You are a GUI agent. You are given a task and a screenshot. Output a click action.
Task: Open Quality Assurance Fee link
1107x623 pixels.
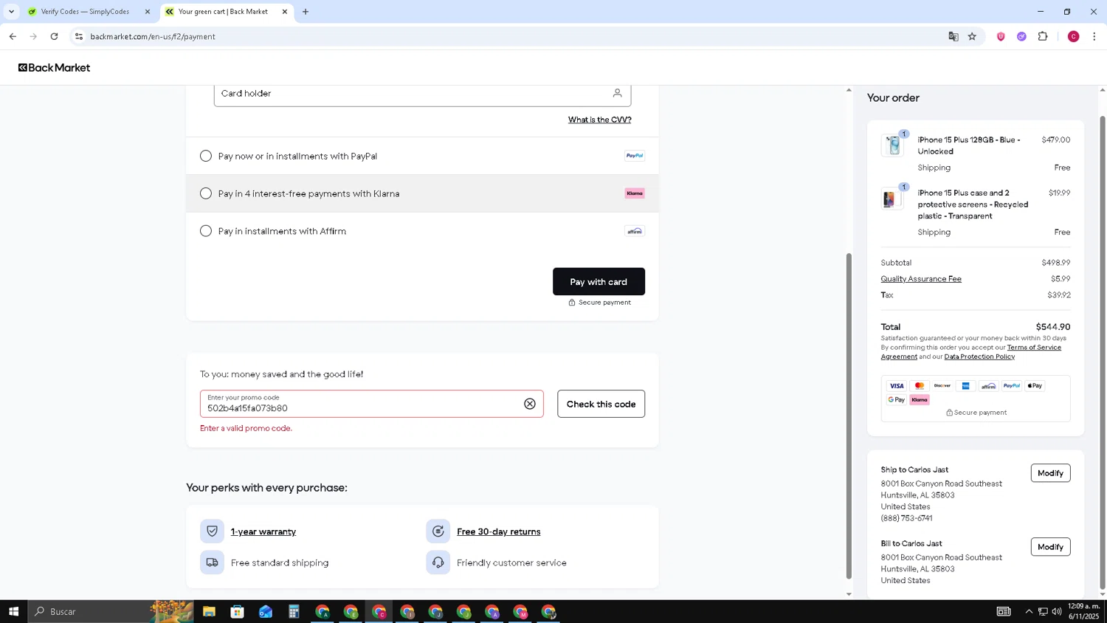(921, 279)
